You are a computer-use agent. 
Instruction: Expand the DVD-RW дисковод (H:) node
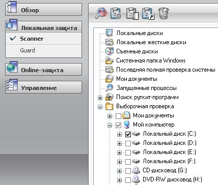[119, 180]
